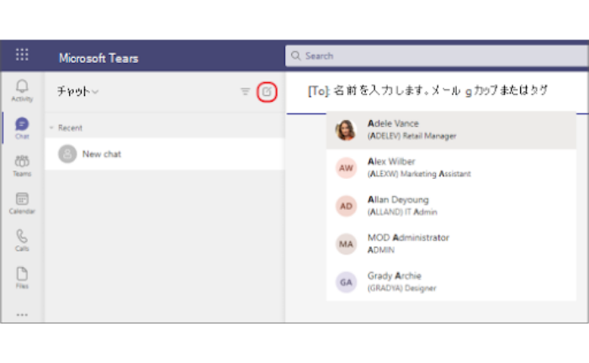The height and width of the screenshot is (363, 589).
Task: Click the MA avatar of MOD Administrator
Action: point(346,245)
